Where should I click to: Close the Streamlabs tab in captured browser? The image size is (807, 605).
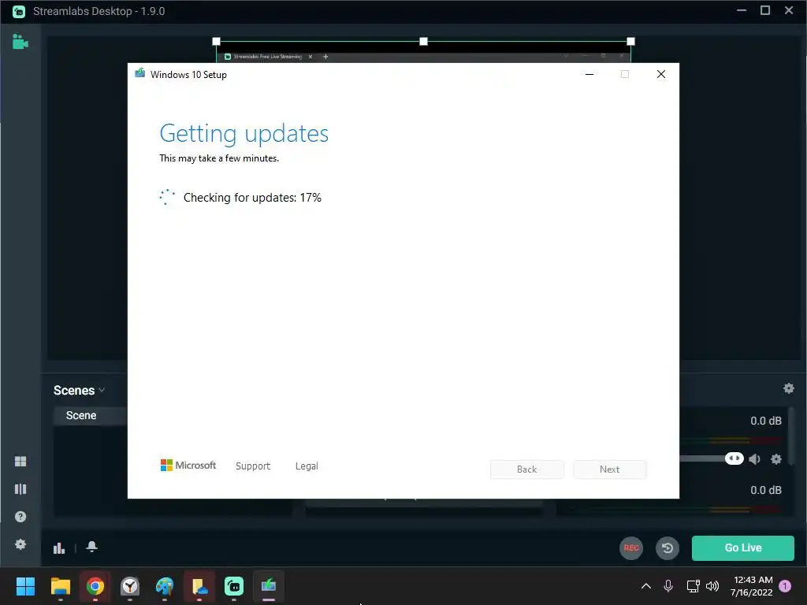point(311,57)
